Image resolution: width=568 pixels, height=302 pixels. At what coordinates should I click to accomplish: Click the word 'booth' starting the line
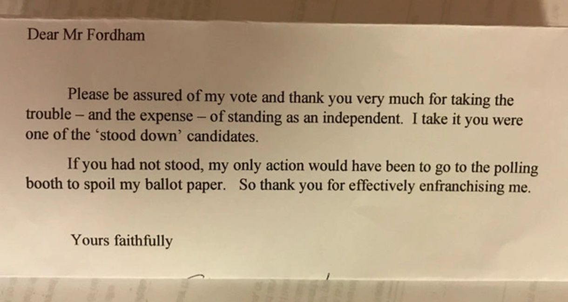pyautogui.click(x=44, y=184)
